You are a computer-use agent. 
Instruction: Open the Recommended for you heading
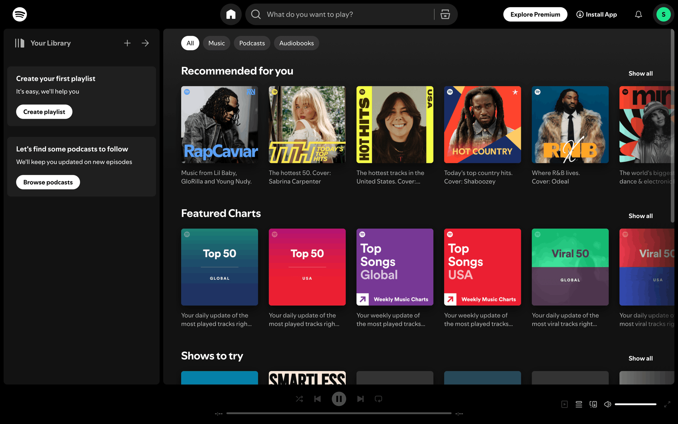pos(237,71)
